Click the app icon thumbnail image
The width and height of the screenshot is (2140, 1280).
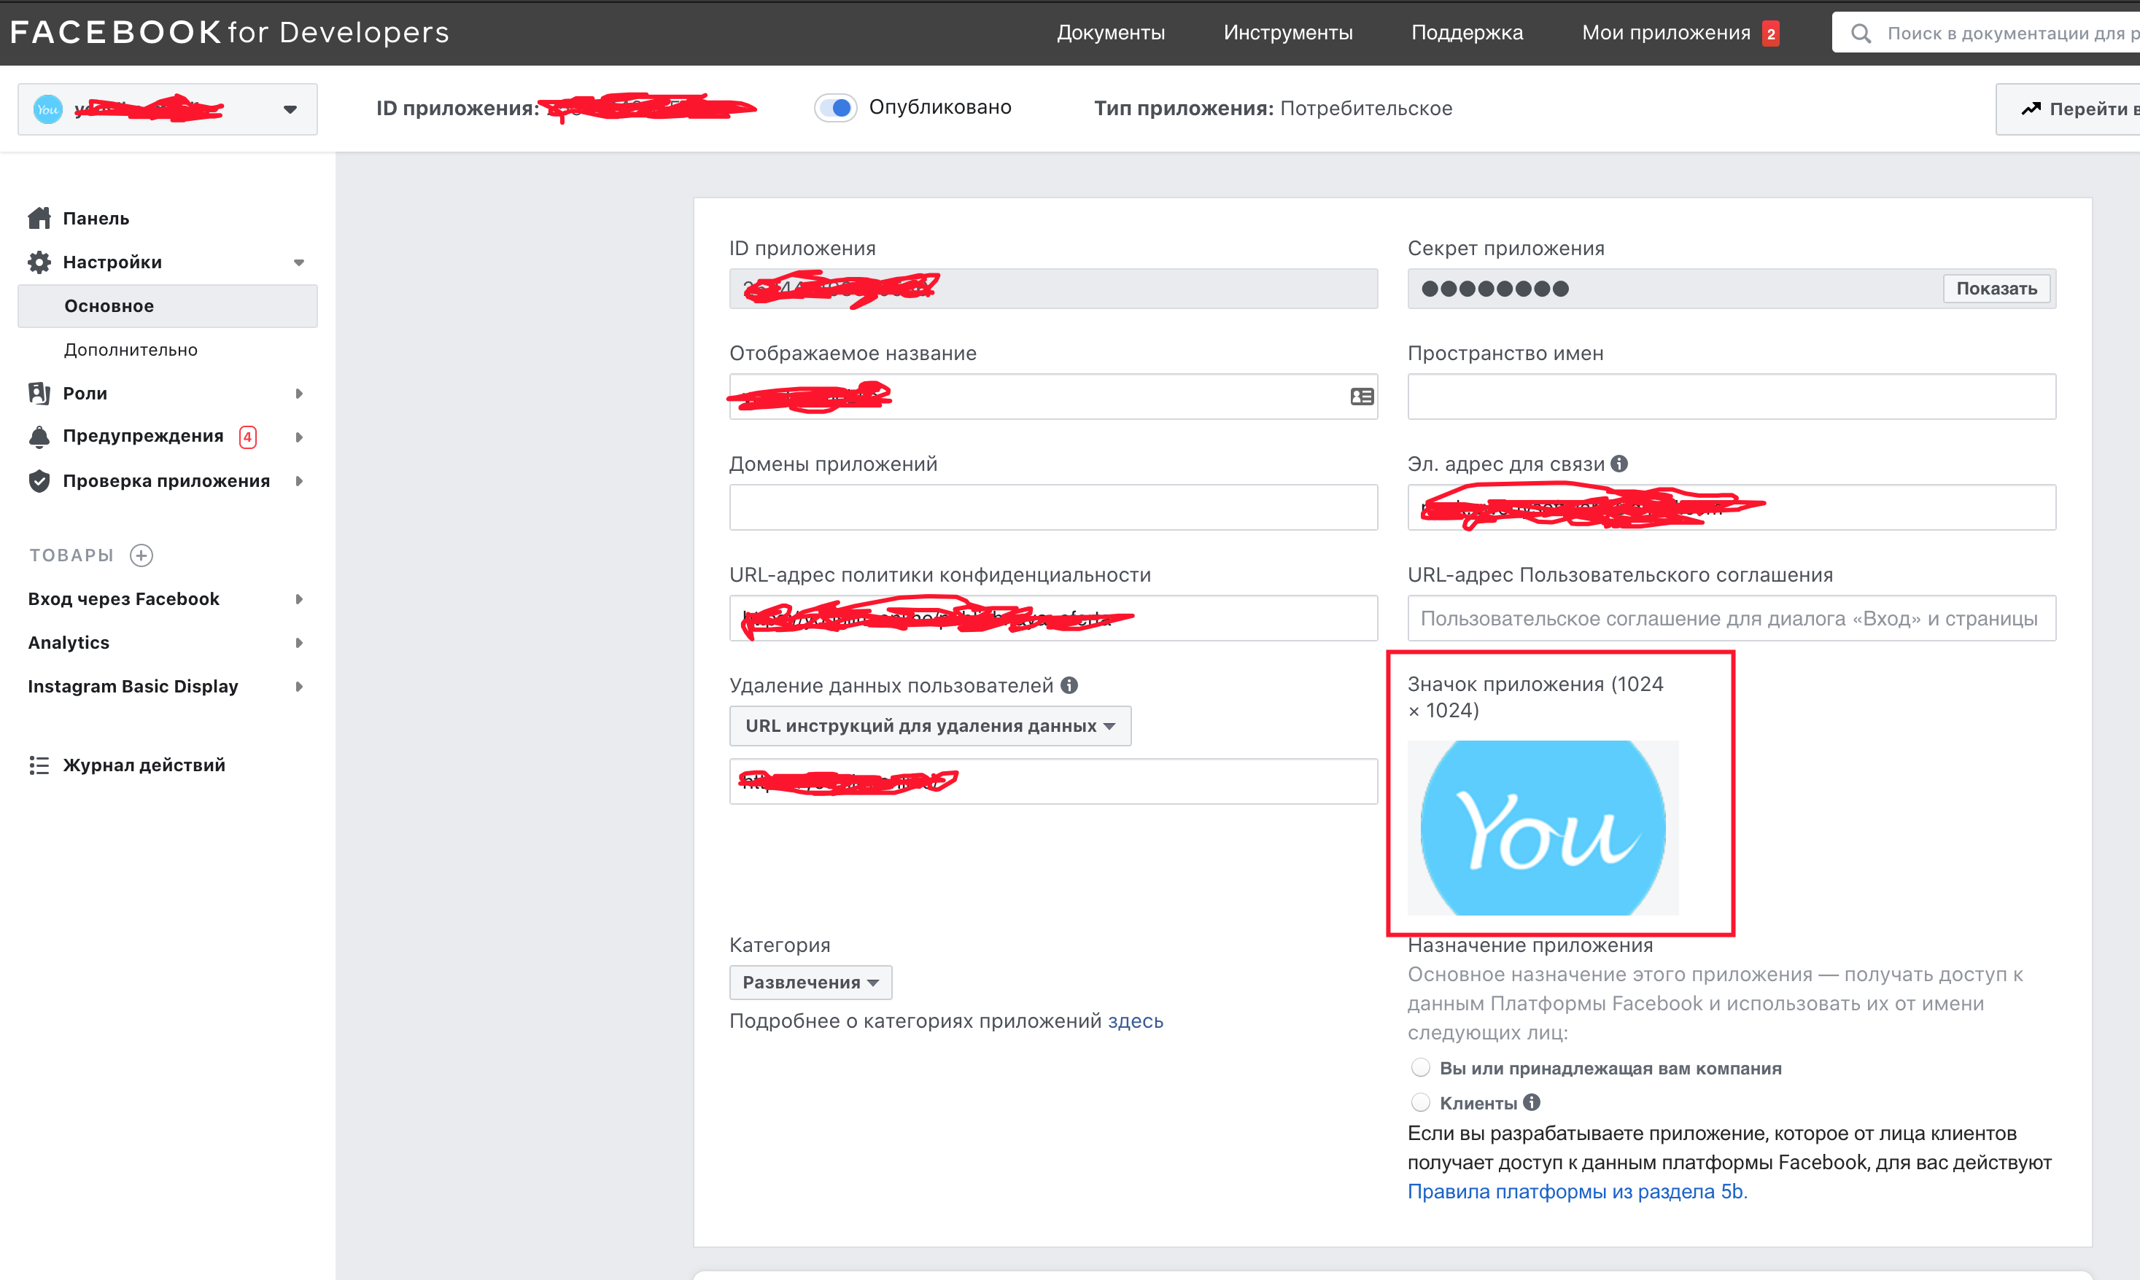point(1542,828)
